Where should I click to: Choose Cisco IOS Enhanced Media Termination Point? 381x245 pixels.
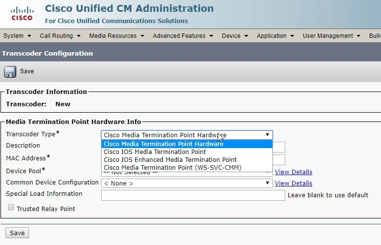click(187, 160)
